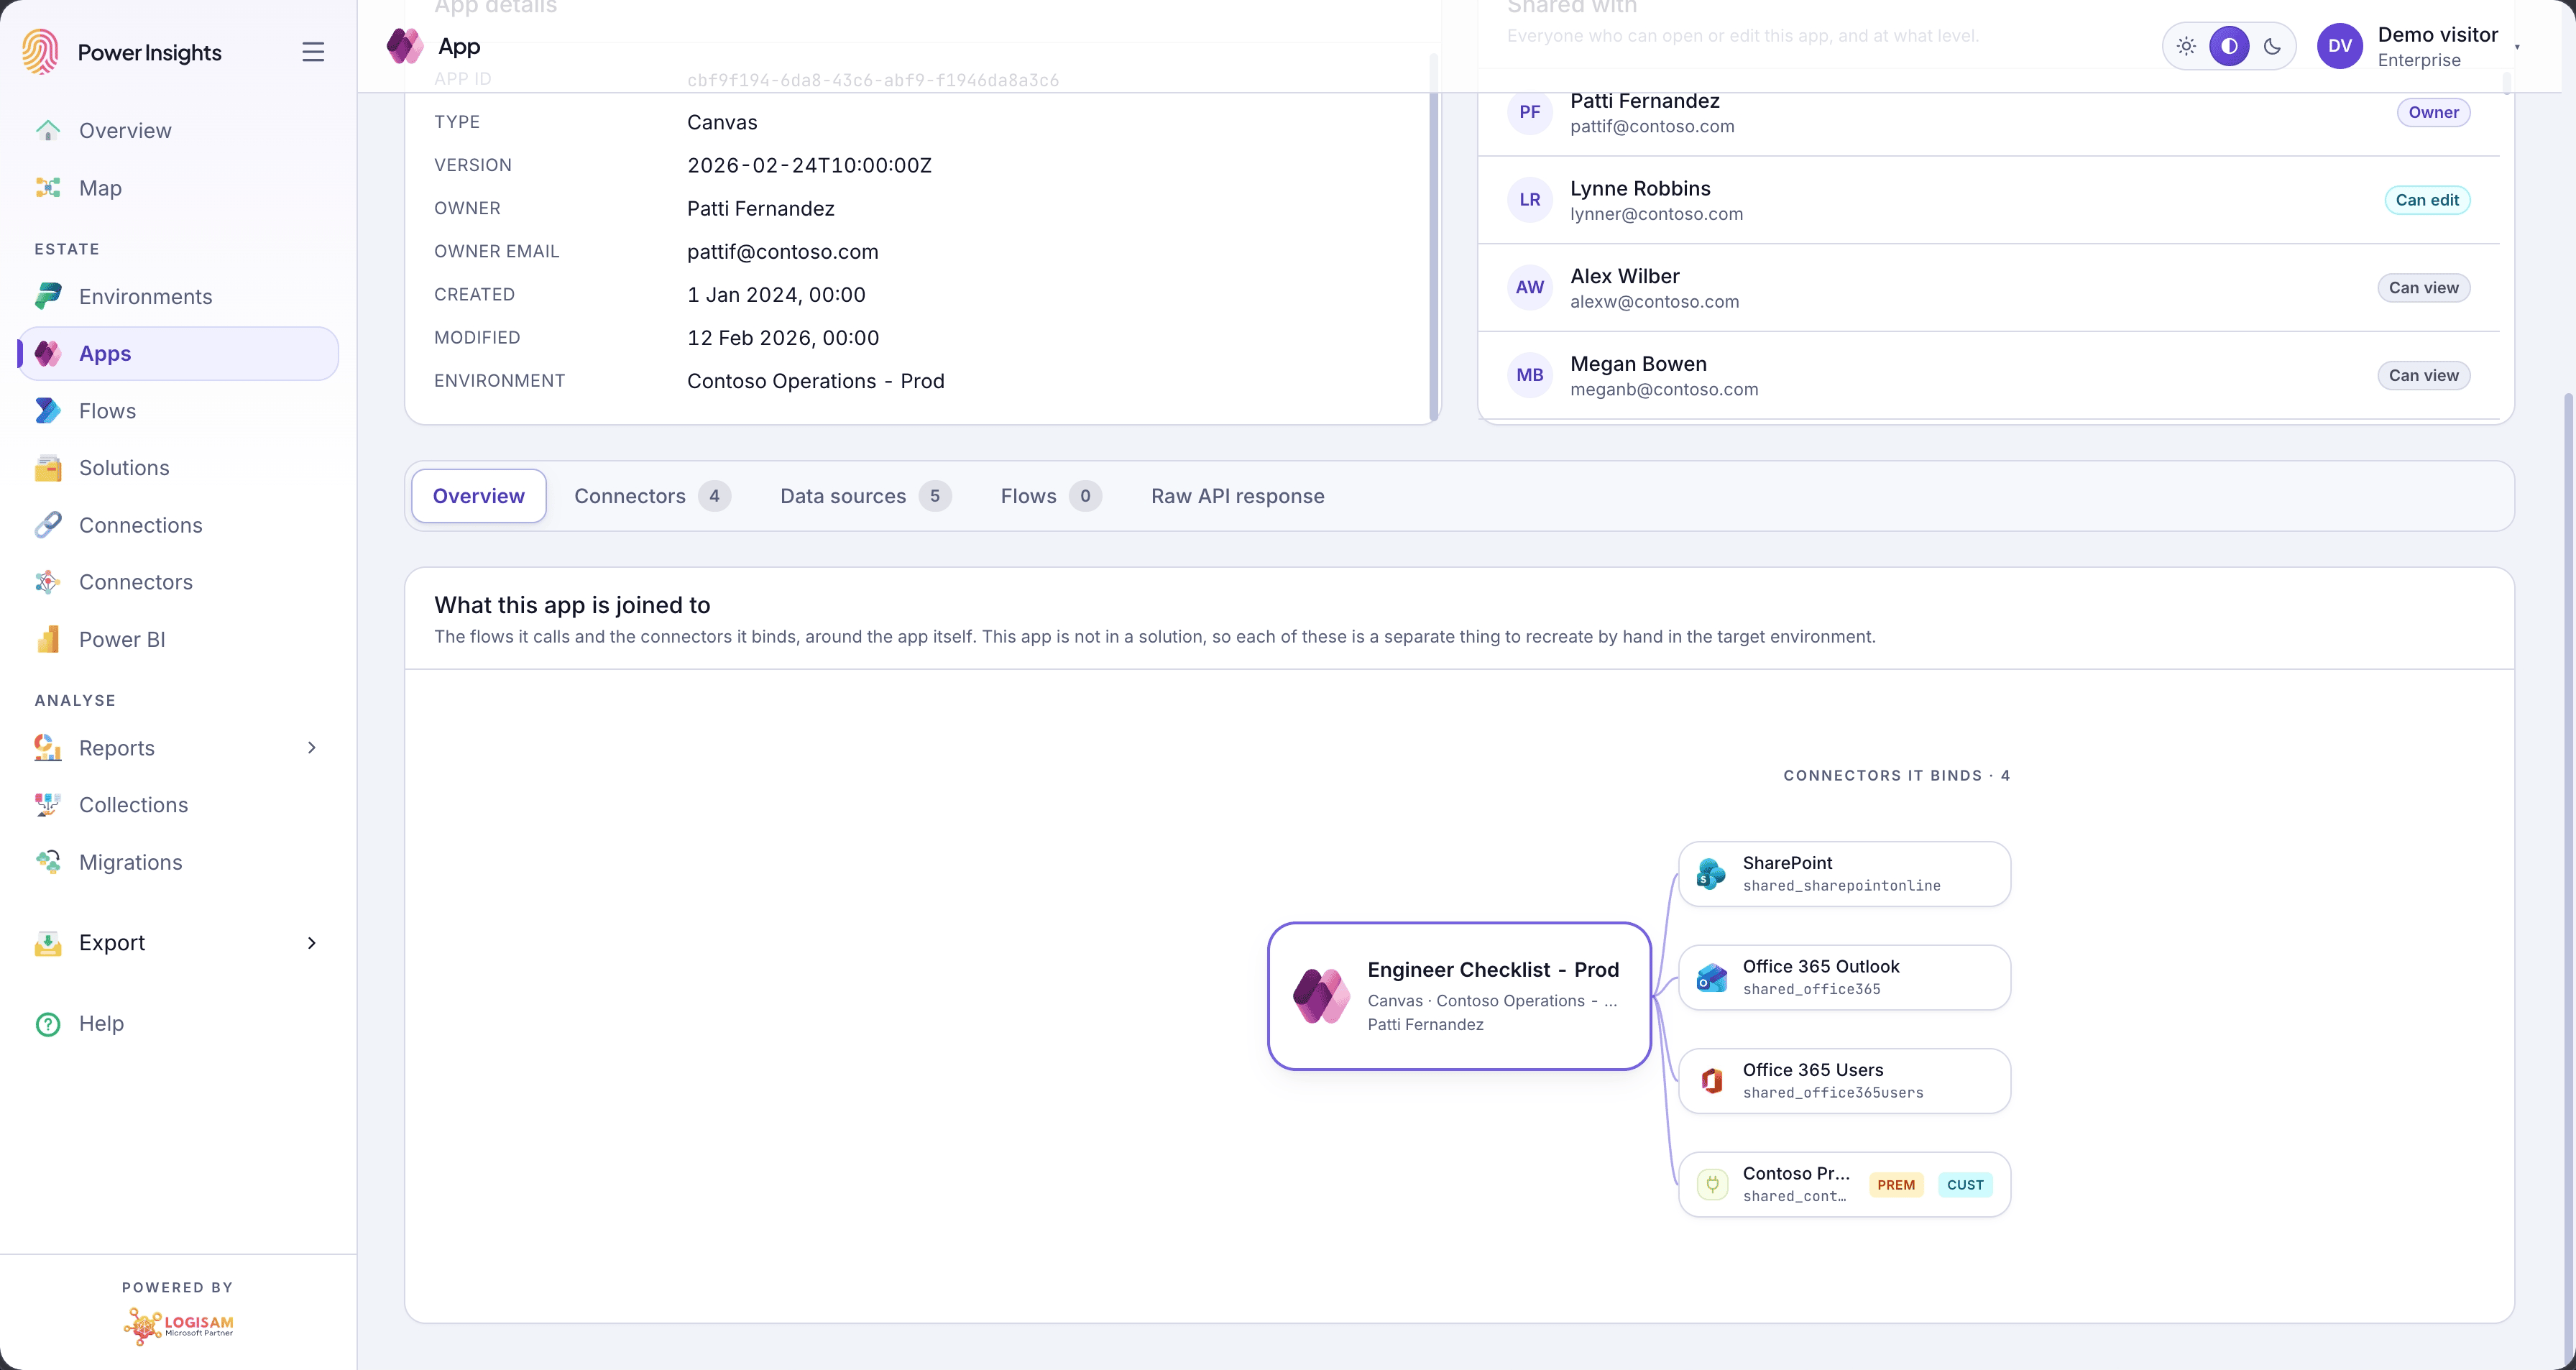Click the Can view badge for Megan Bowen
The width and height of the screenshot is (2576, 1370).
tap(2423, 375)
